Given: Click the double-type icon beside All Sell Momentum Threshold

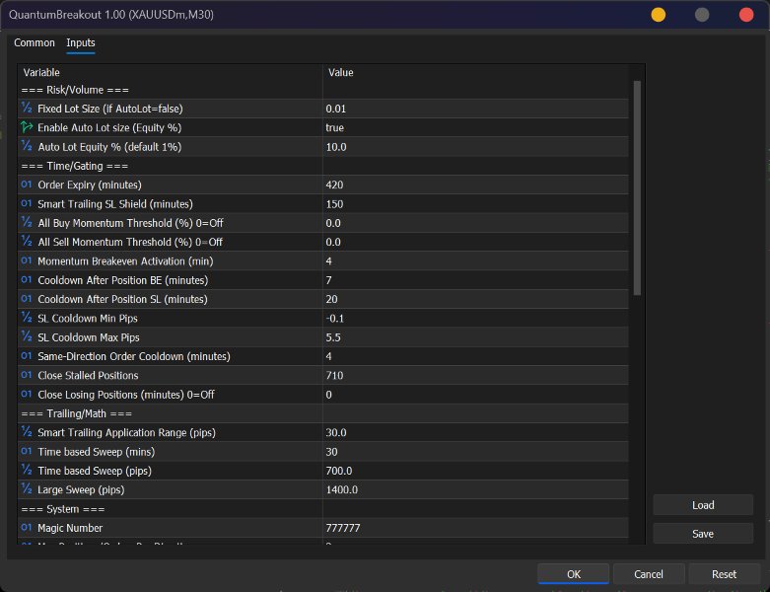Looking at the screenshot, I should point(27,242).
